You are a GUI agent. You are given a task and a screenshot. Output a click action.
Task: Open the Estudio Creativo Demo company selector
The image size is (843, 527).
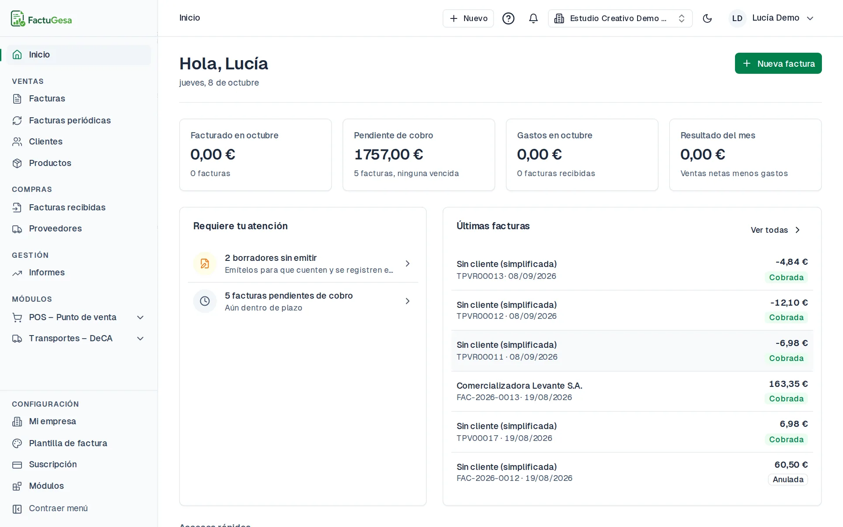pos(620,18)
